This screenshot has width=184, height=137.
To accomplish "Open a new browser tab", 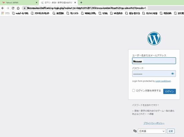I will pos(81,3).
